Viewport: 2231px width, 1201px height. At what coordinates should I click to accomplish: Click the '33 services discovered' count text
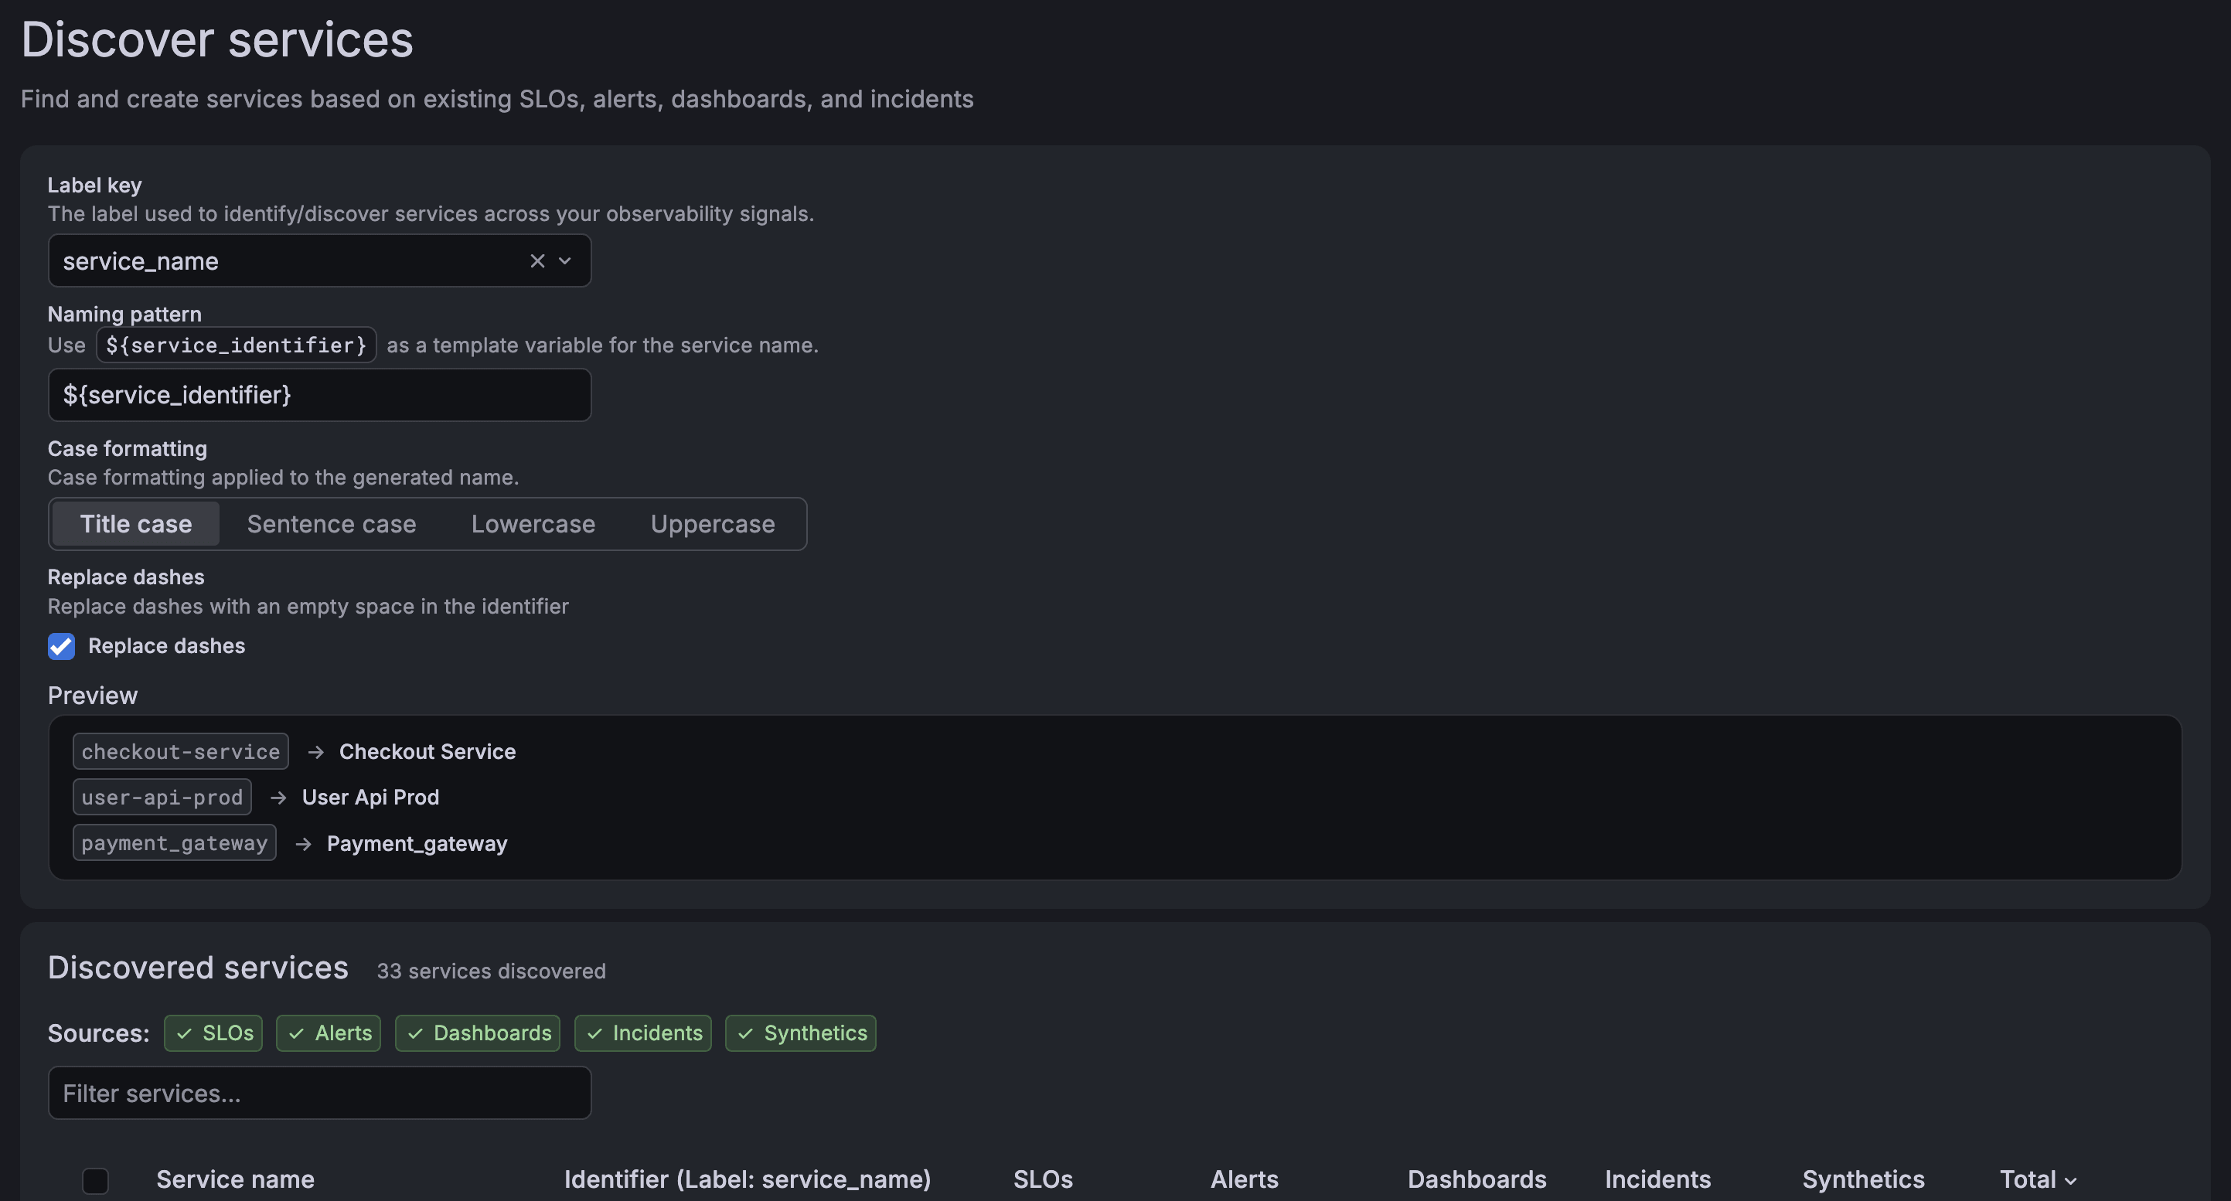click(491, 971)
